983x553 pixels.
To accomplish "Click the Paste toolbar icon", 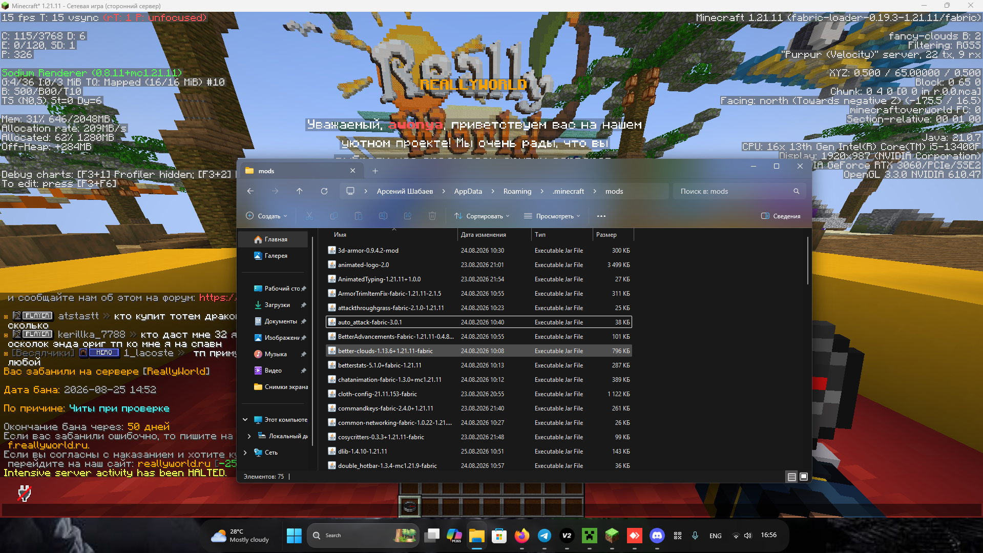I will 359,216.
